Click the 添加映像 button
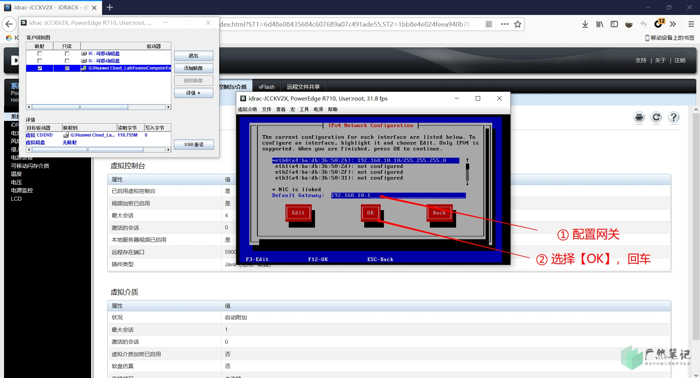This screenshot has height=378, width=700. [194, 68]
